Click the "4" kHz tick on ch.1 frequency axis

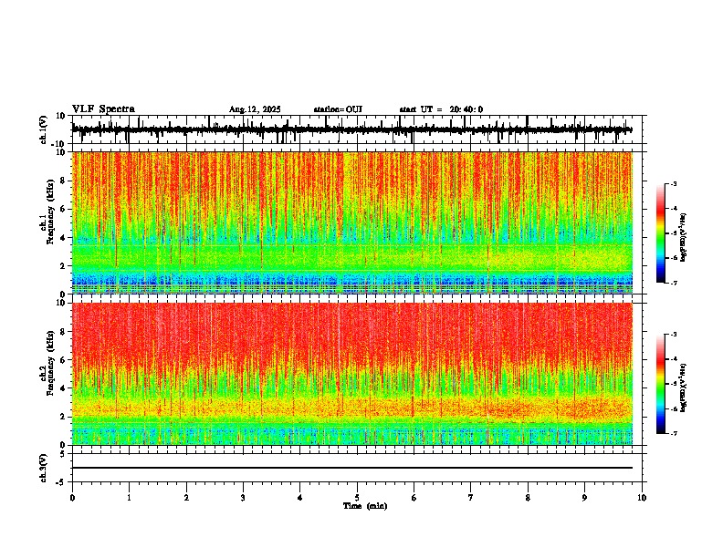tap(63, 238)
